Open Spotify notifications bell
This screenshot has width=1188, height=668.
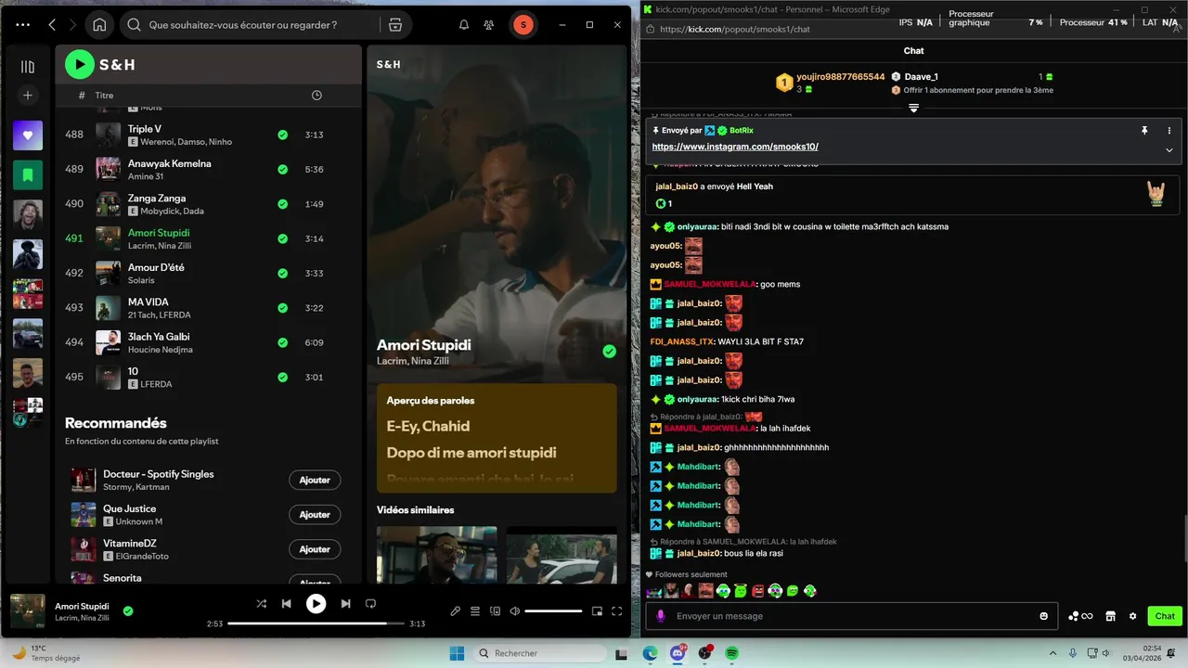coord(464,25)
